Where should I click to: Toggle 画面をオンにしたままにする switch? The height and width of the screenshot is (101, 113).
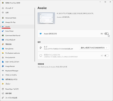106,56
